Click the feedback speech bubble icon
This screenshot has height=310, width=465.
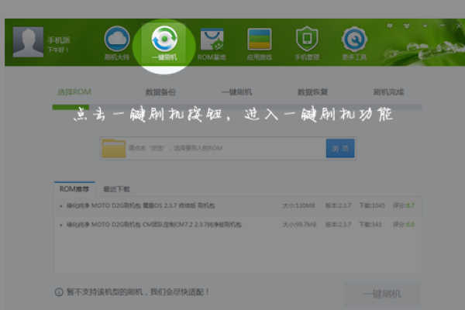point(390,26)
